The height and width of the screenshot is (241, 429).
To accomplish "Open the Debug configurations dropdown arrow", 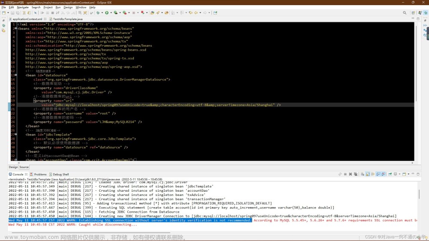I will coord(102,12).
